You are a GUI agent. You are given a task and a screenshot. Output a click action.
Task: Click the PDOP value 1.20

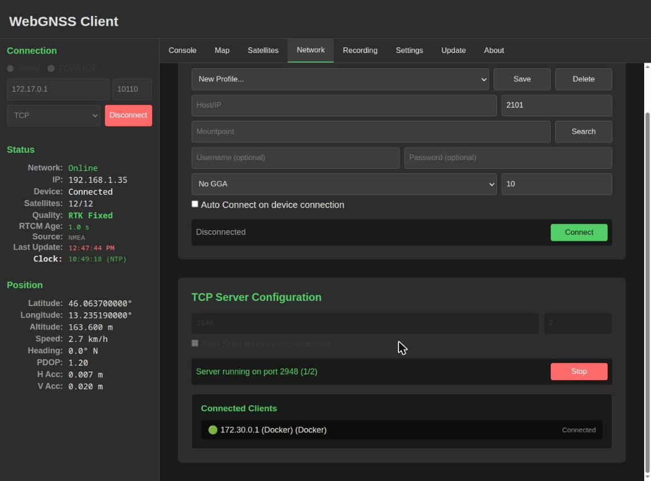tap(78, 362)
